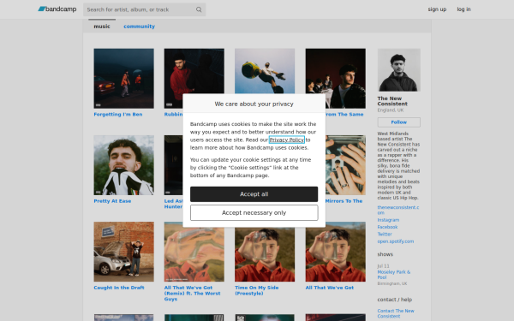Viewport: 514px width, 321px height.
Task: Open the Forgetting I'm Ben title link
Action: (118, 115)
